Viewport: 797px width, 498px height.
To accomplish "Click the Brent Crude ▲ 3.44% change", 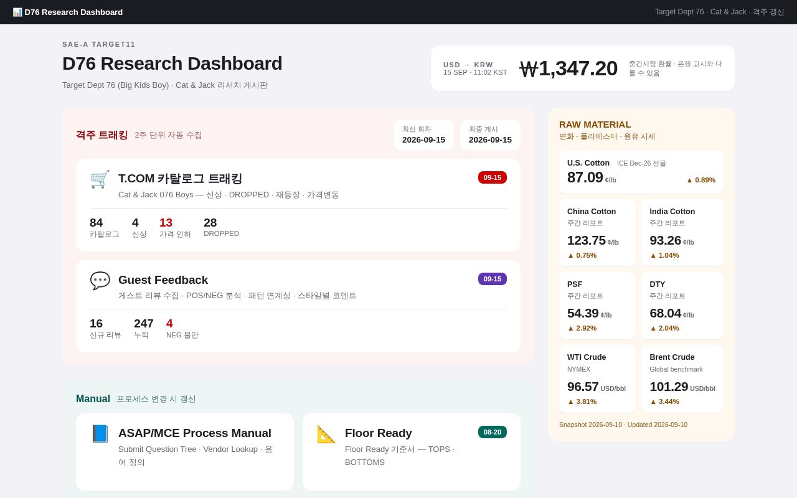I will pos(664,402).
